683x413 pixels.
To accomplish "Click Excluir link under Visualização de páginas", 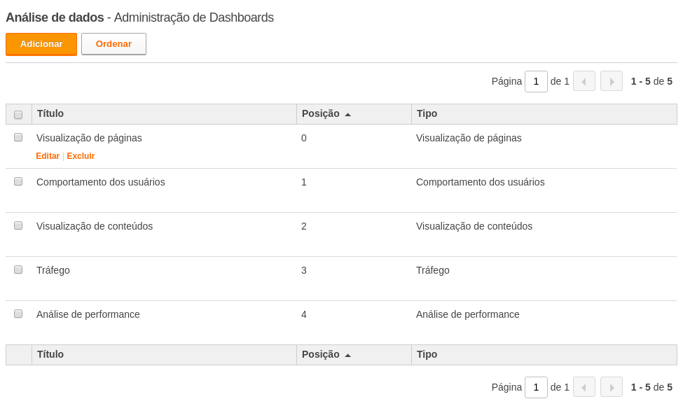I will pos(81,156).
